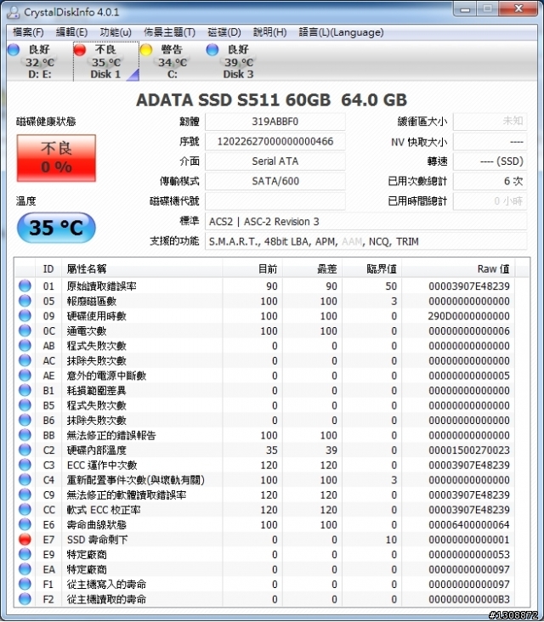
Task: Click status orb for attribute C2
Action: point(25,450)
